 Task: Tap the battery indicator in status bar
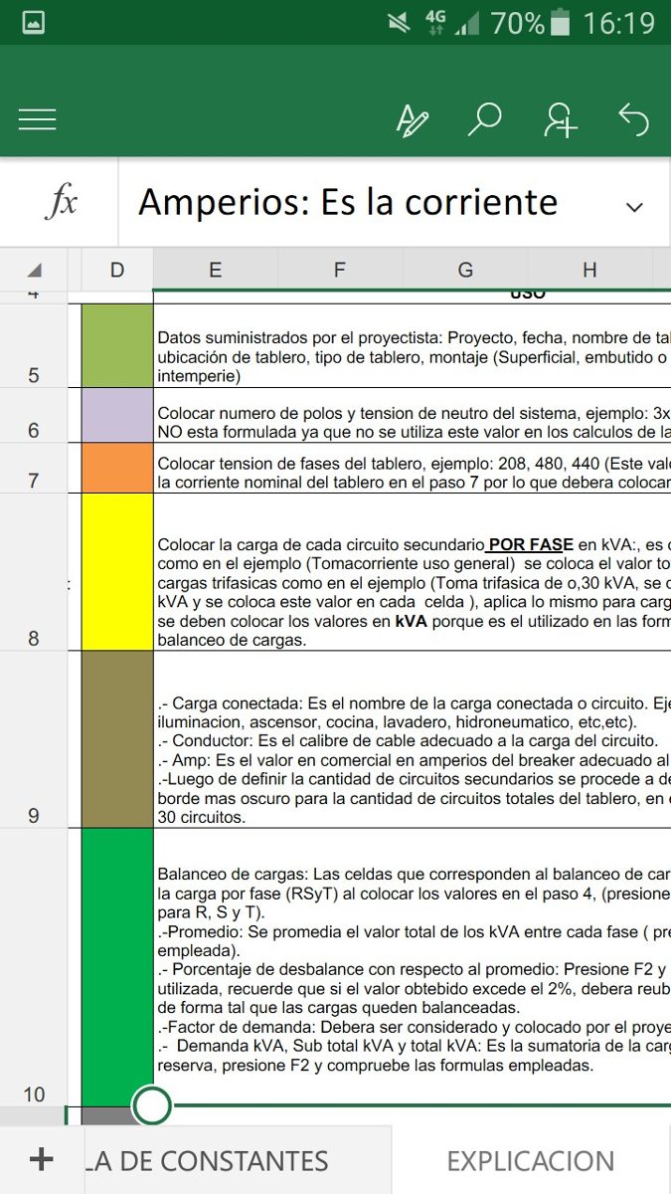pos(561,22)
